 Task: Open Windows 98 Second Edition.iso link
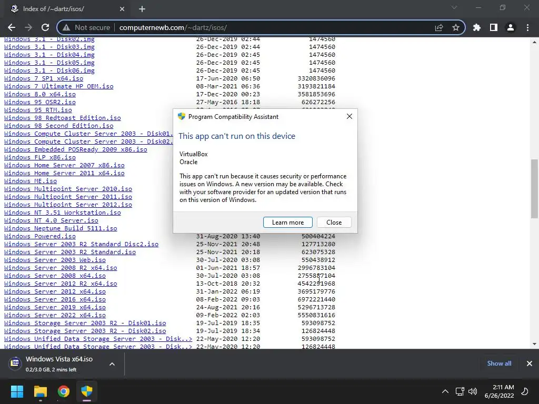59,126
